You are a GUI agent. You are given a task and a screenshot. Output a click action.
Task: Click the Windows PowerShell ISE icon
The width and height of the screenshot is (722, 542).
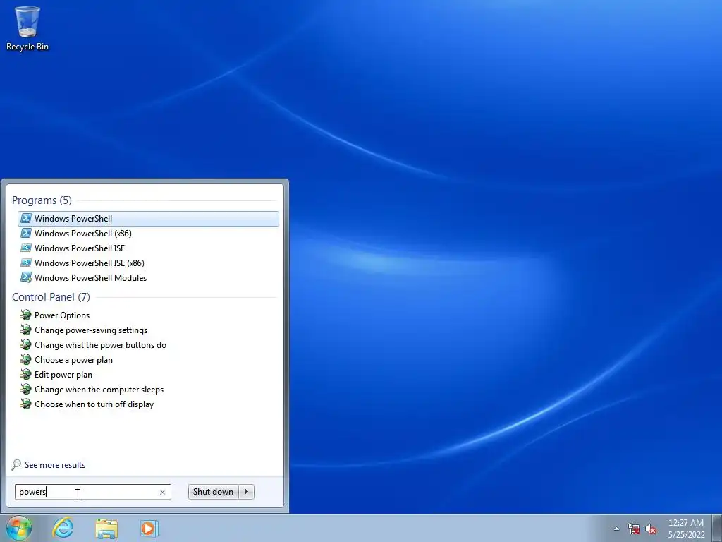(x=26, y=248)
